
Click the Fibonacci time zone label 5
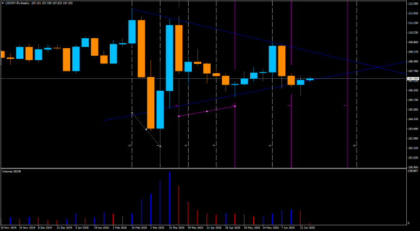tap(270, 145)
